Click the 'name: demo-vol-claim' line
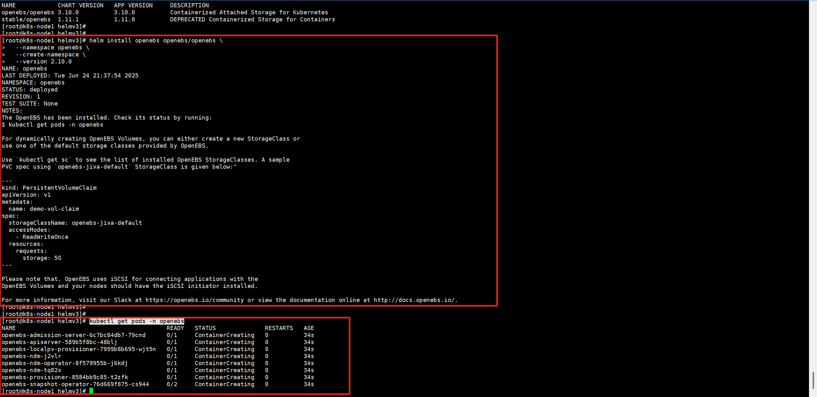Screen dimensions: 817x397 (44, 209)
